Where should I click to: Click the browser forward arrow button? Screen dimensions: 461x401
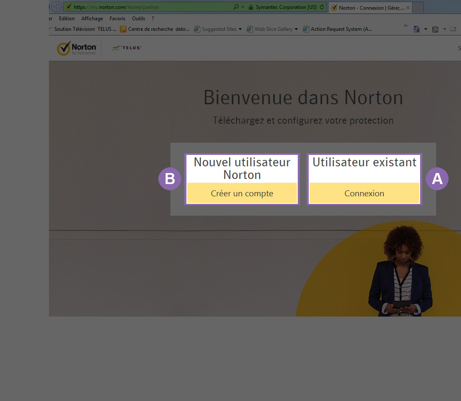(x=57, y=6)
